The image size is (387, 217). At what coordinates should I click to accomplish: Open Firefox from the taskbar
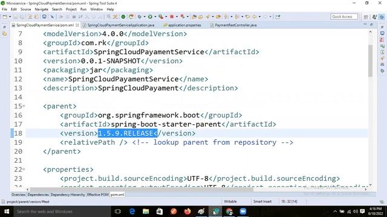187,212
